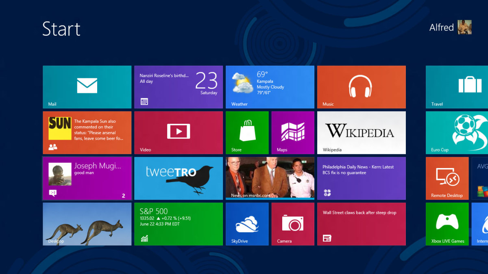Launch the tweeTRO Twitter app
488x274 pixels.
click(x=178, y=178)
